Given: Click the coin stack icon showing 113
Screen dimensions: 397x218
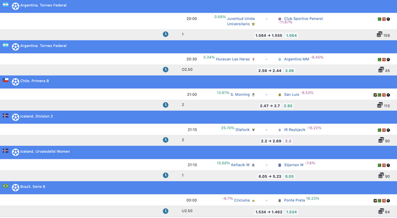Looking at the screenshot, I should (x=380, y=104).
